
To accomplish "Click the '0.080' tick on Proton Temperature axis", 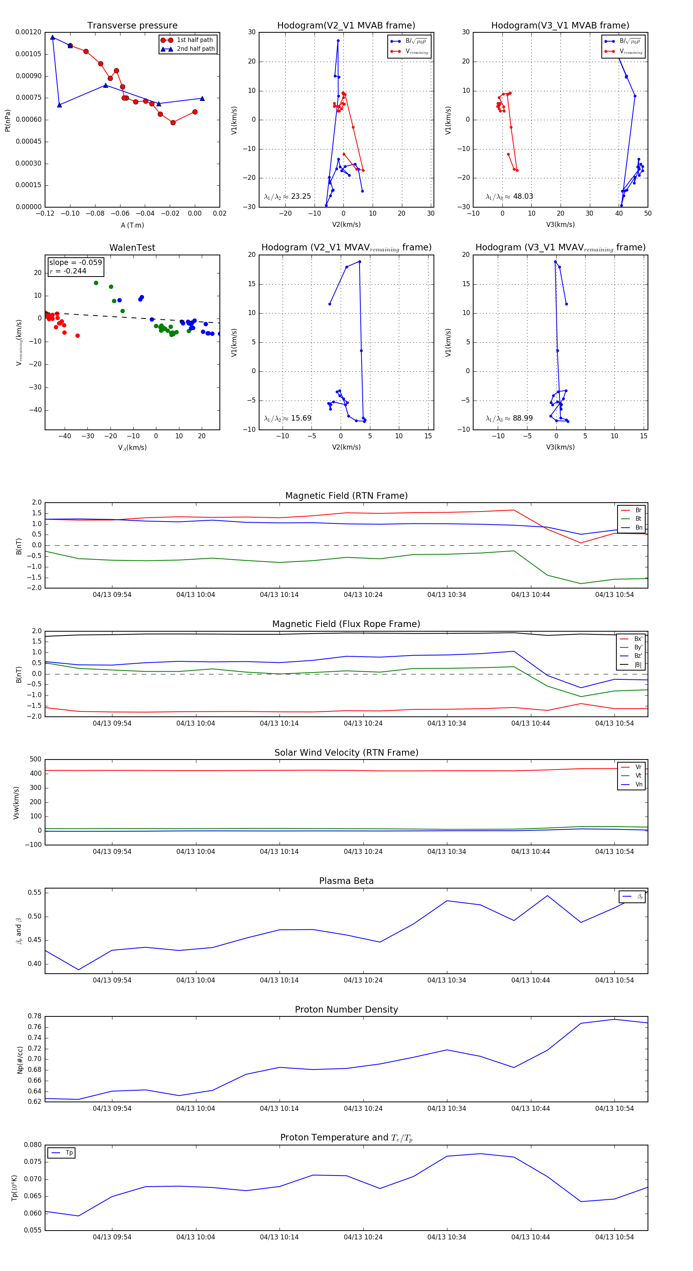I will pyautogui.click(x=33, y=1145).
